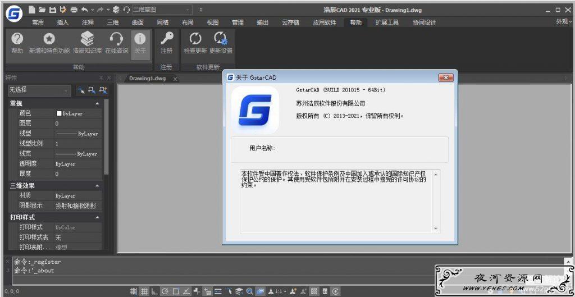
Task: Click the Open folder icon in quick access toolbar
Action: (42, 10)
